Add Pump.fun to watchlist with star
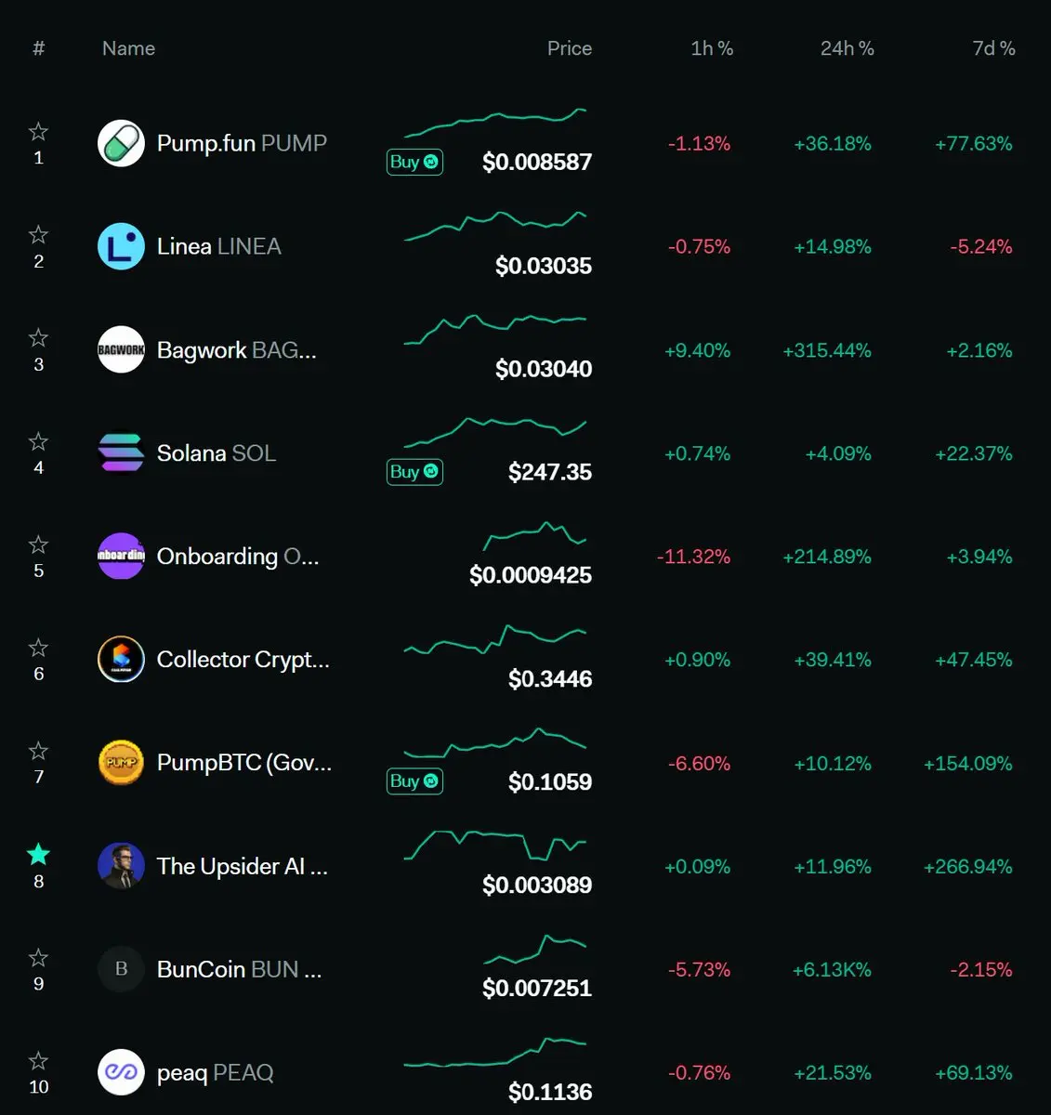Image resolution: width=1051 pixels, height=1115 pixels. tap(38, 131)
